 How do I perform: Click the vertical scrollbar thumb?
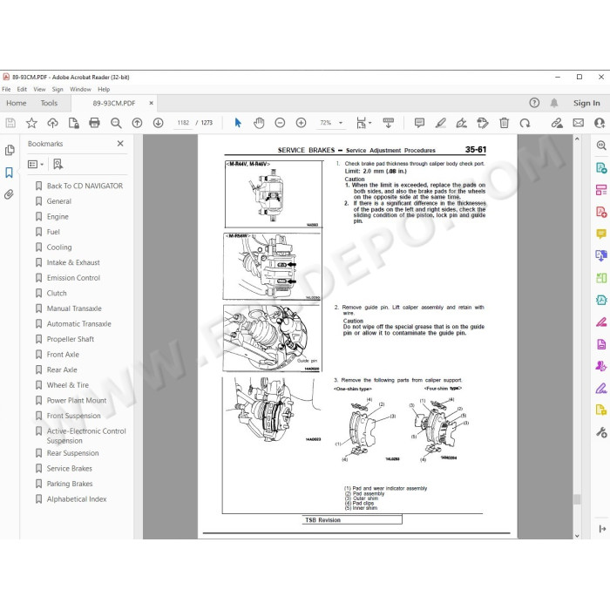577,499
